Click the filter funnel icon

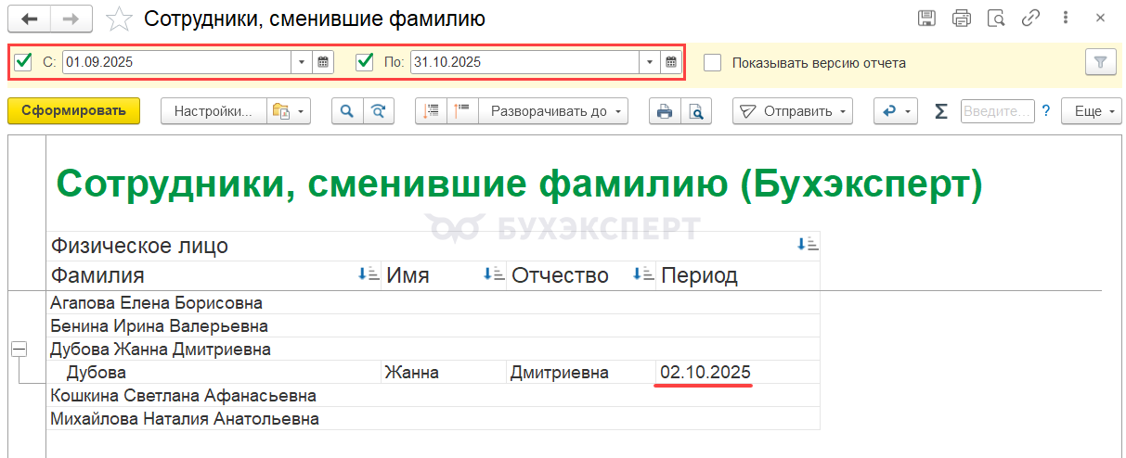click(x=1100, y=62)
